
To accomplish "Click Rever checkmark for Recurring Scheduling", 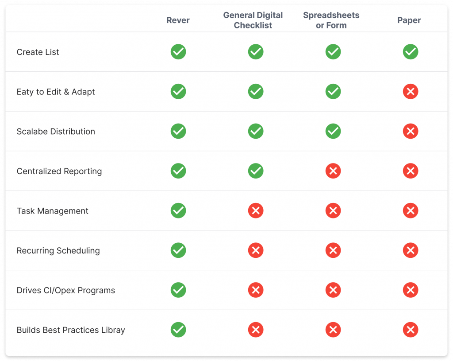I will point(178,250).
